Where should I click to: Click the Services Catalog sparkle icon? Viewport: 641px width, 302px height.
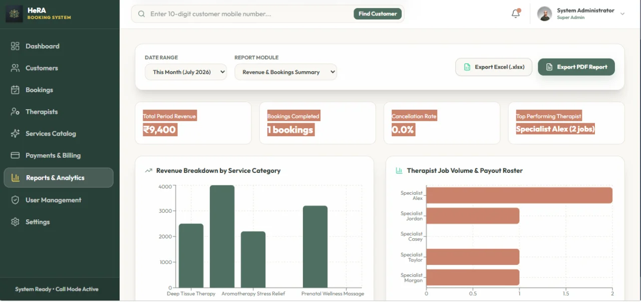pos(15,134)
